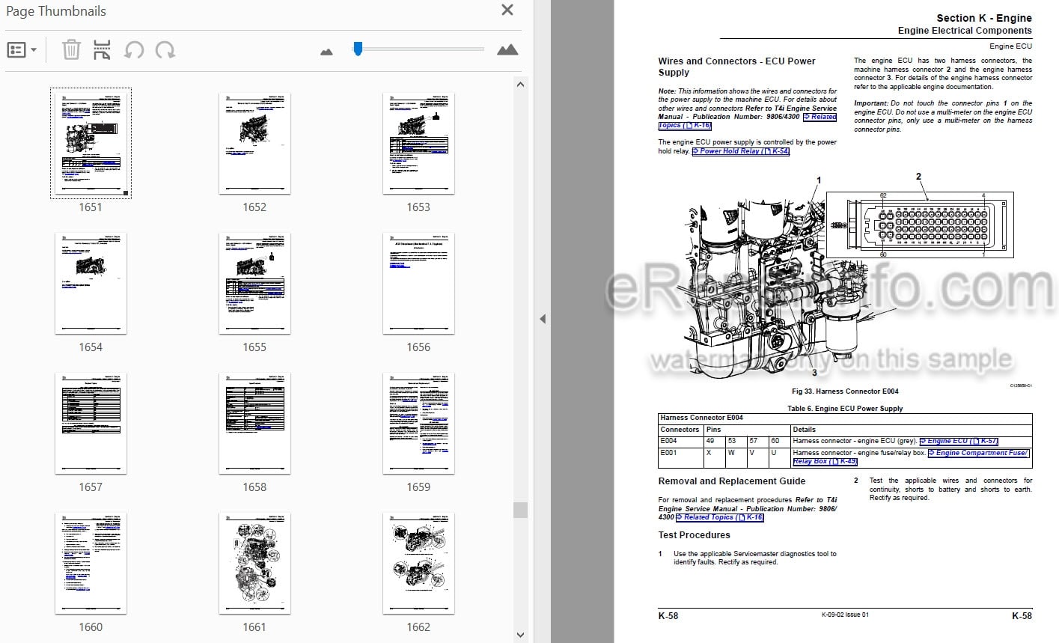Select page thumbnail 1662
This screenshot has height=643, width=1059.
tap(418, 563)
